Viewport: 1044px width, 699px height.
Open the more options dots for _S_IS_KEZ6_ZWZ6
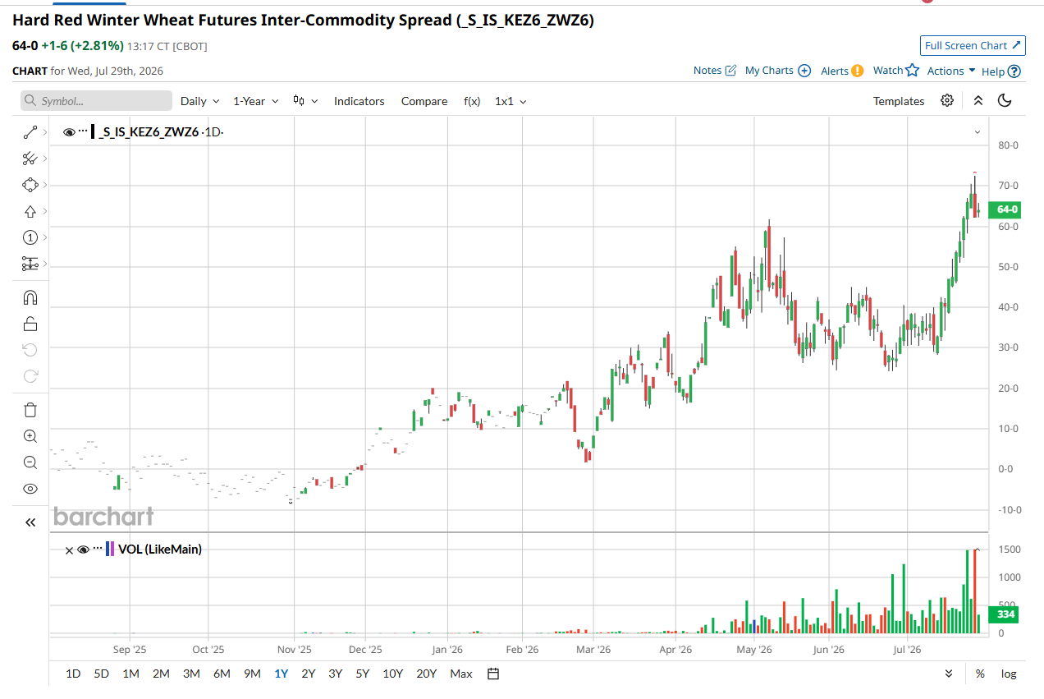(83, 131)
